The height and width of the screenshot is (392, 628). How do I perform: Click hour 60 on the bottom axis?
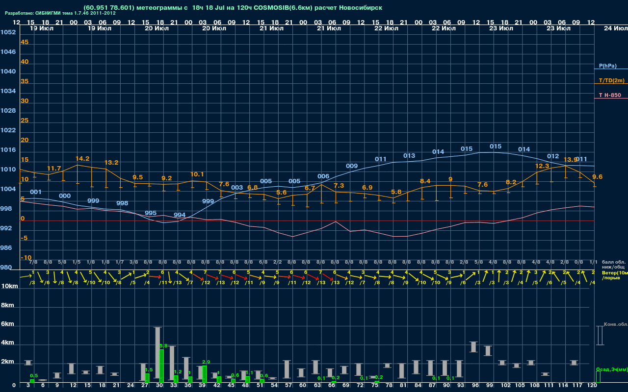pyautogui.click(x=302, y=386)
